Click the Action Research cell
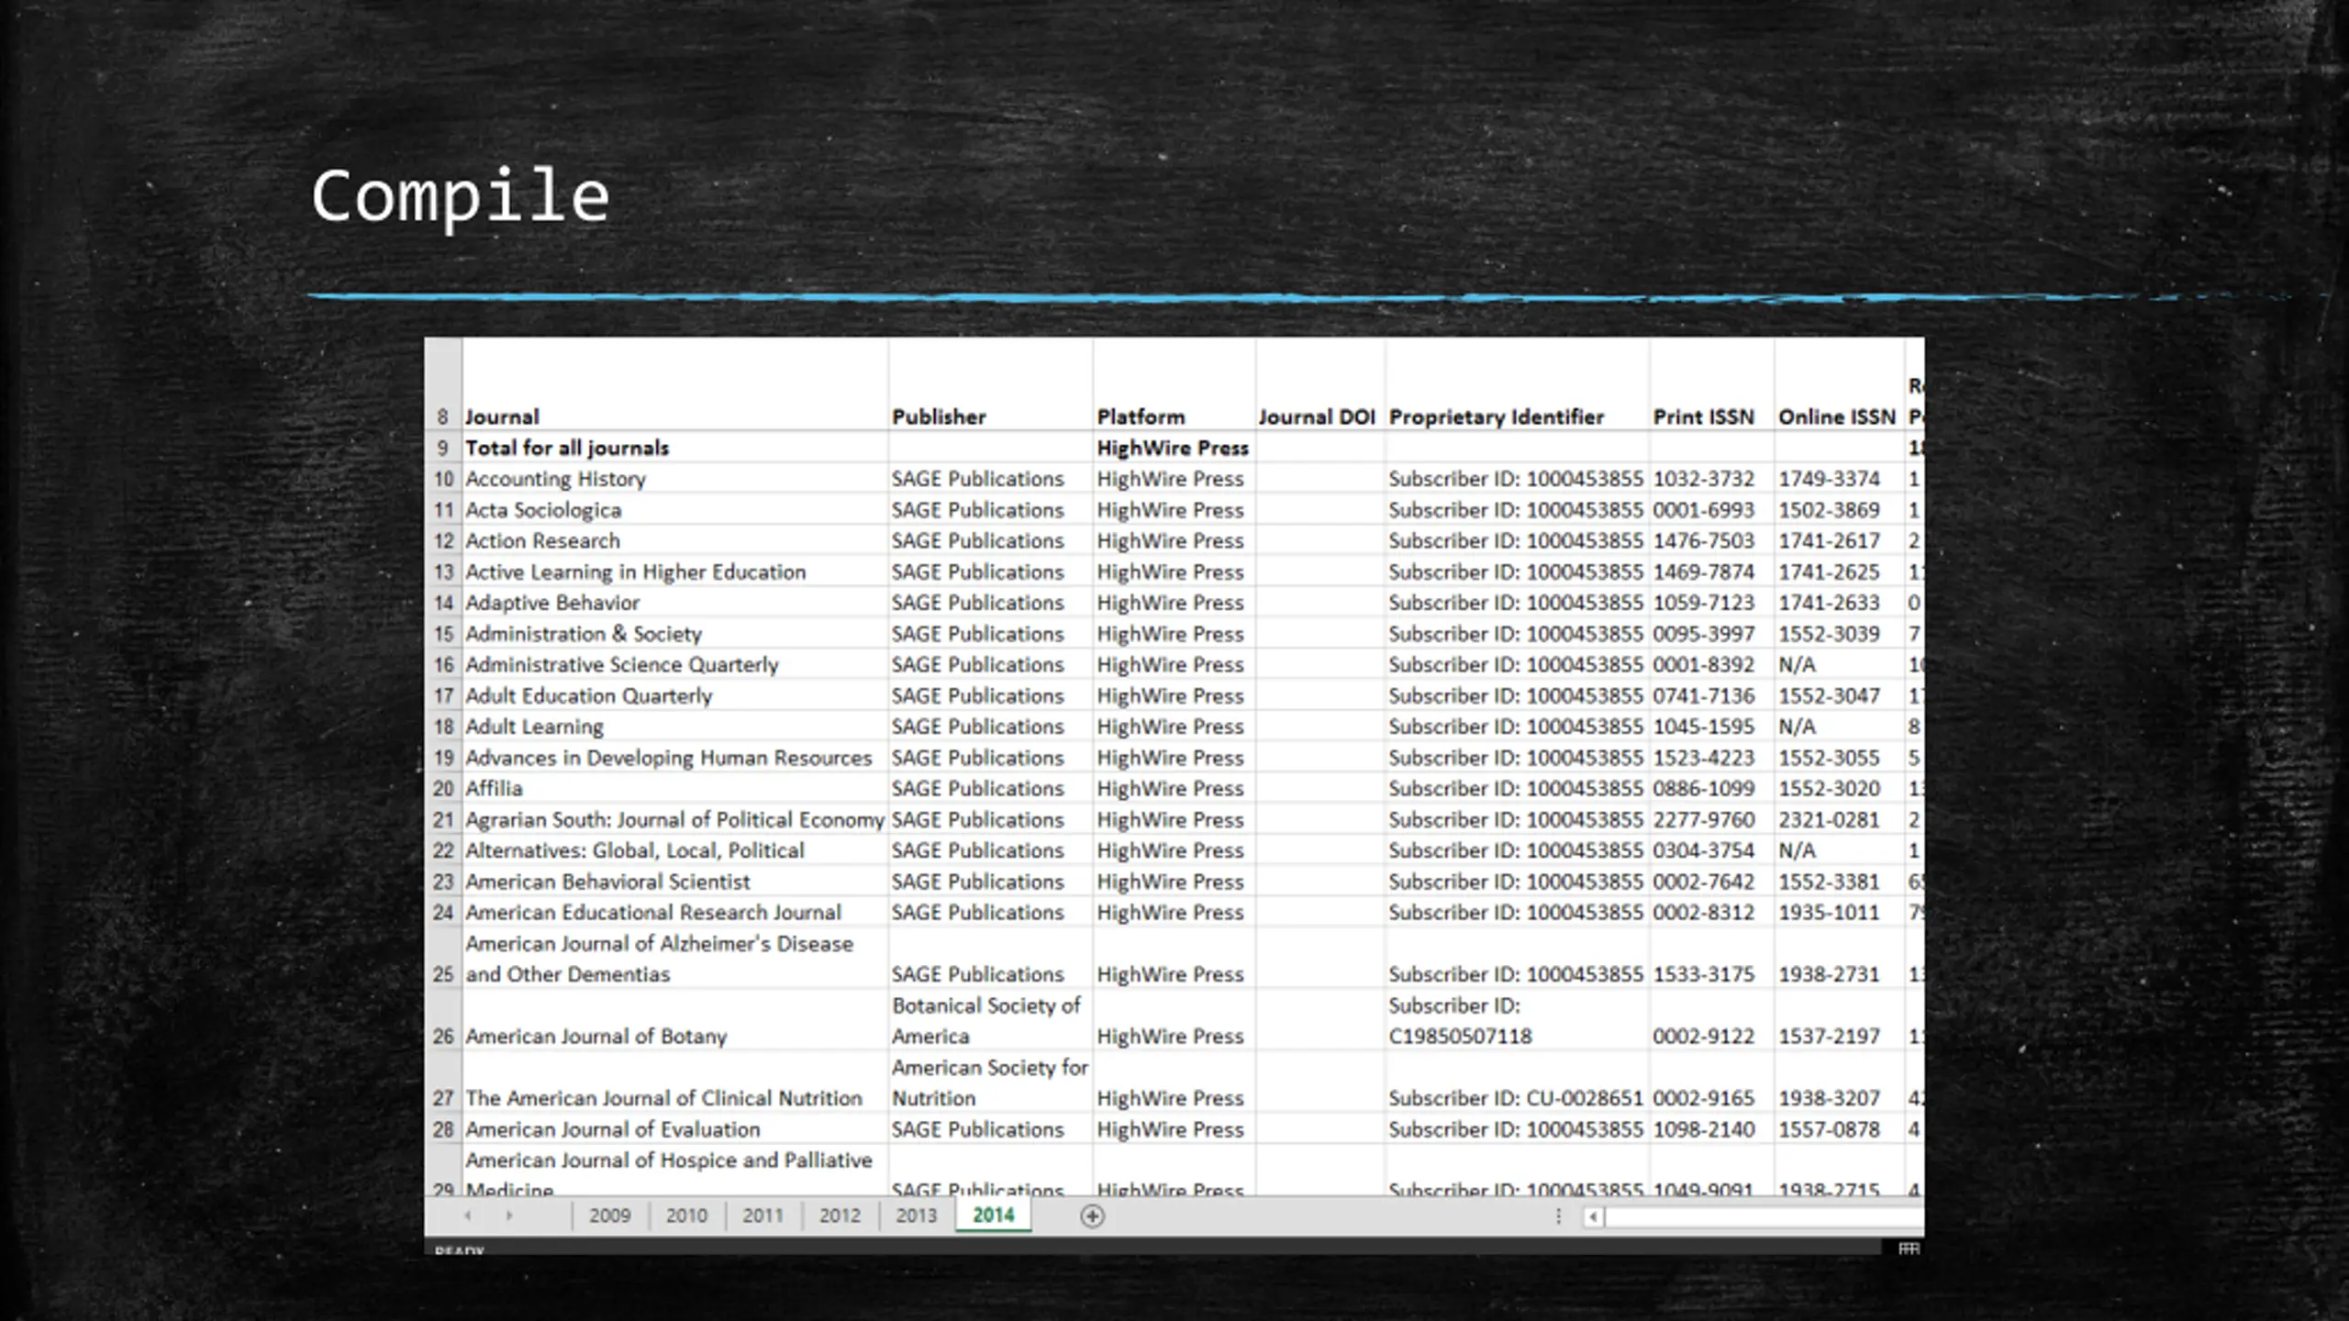Screen dimensions: 2349x1321 674,541
